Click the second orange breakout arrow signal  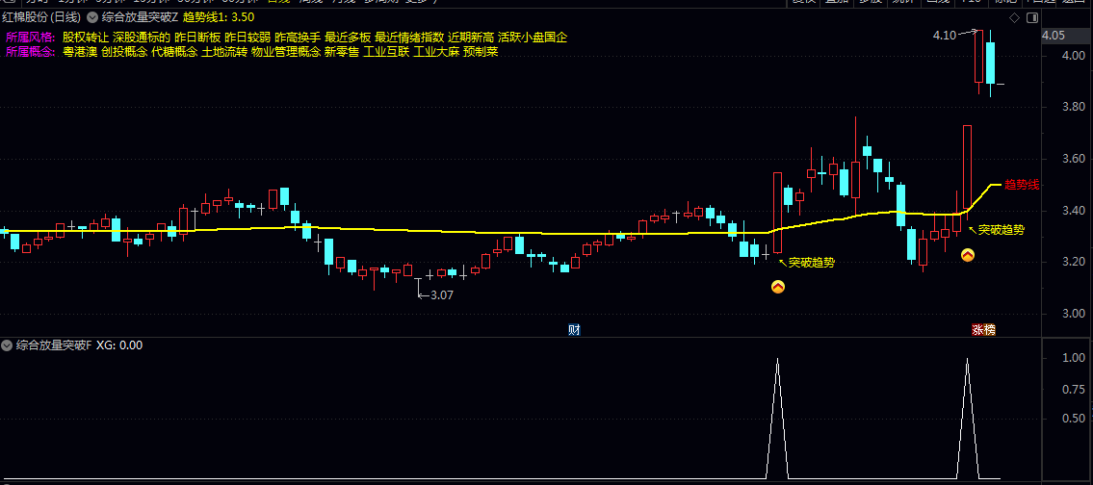pos(968,255)
